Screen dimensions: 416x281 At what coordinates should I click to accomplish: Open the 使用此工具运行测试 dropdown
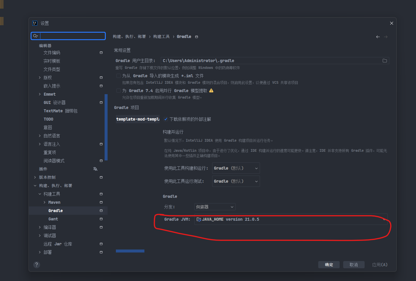(236, 181)
